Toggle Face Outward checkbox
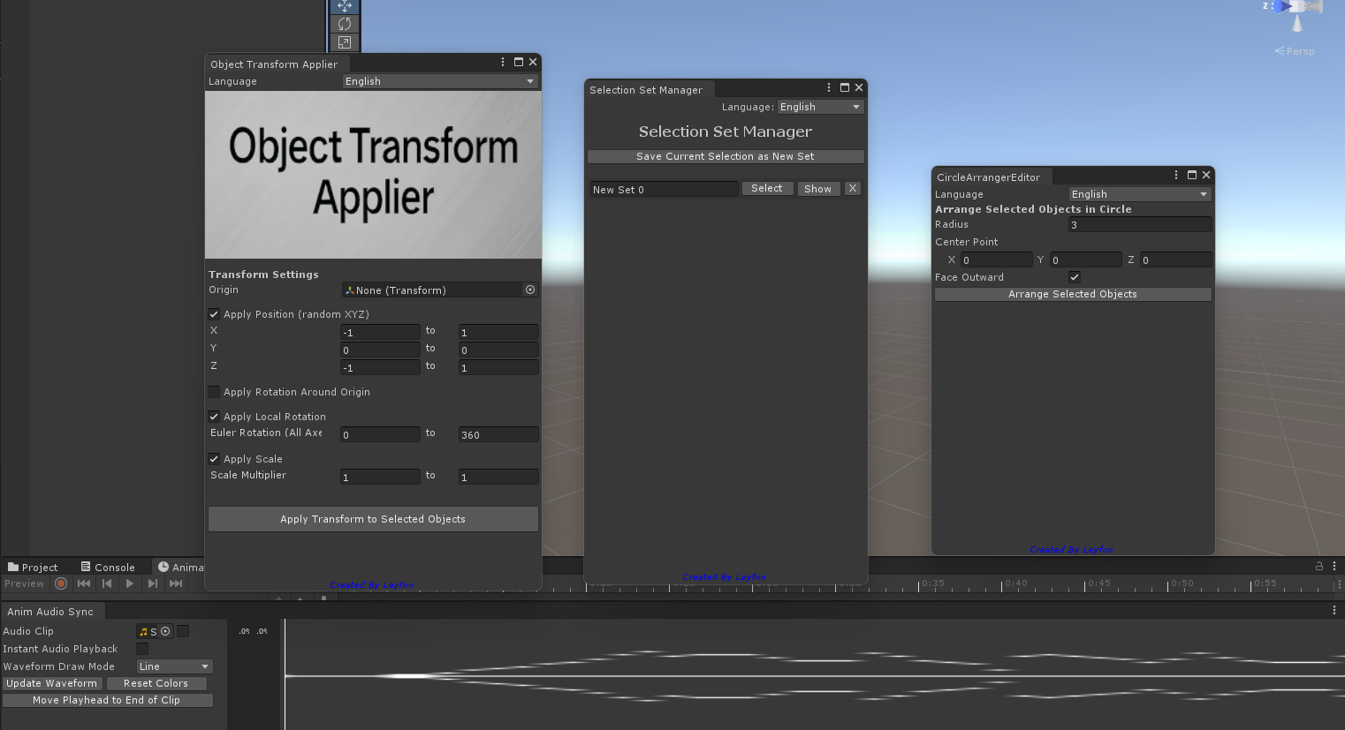This screenshot has width=1345, height=730. click(x=1075, y=277)
